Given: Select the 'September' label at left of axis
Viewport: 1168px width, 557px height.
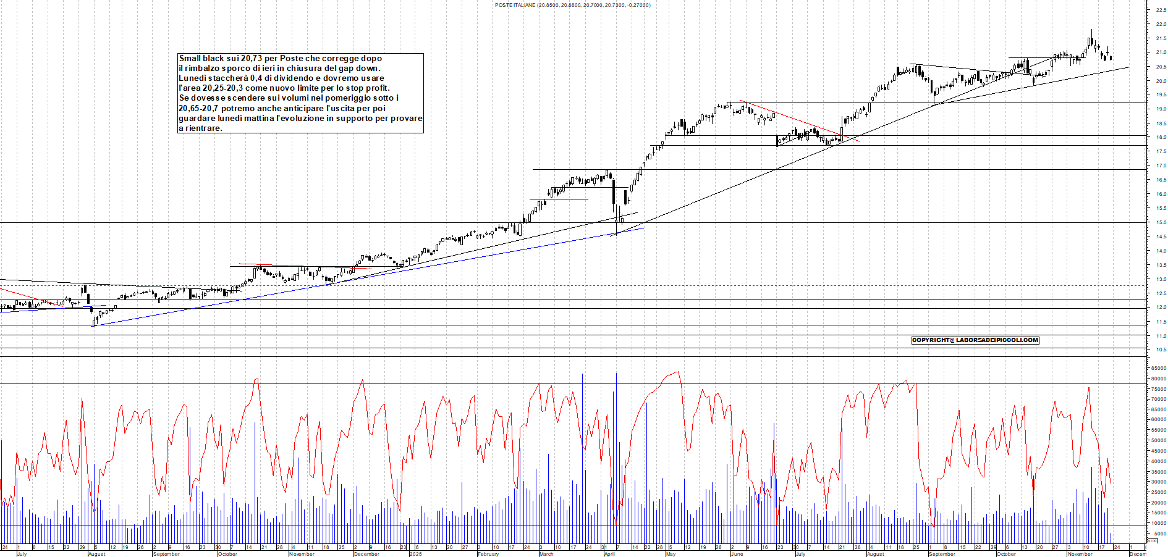Looking at the screenshot, I should point(166,554).
